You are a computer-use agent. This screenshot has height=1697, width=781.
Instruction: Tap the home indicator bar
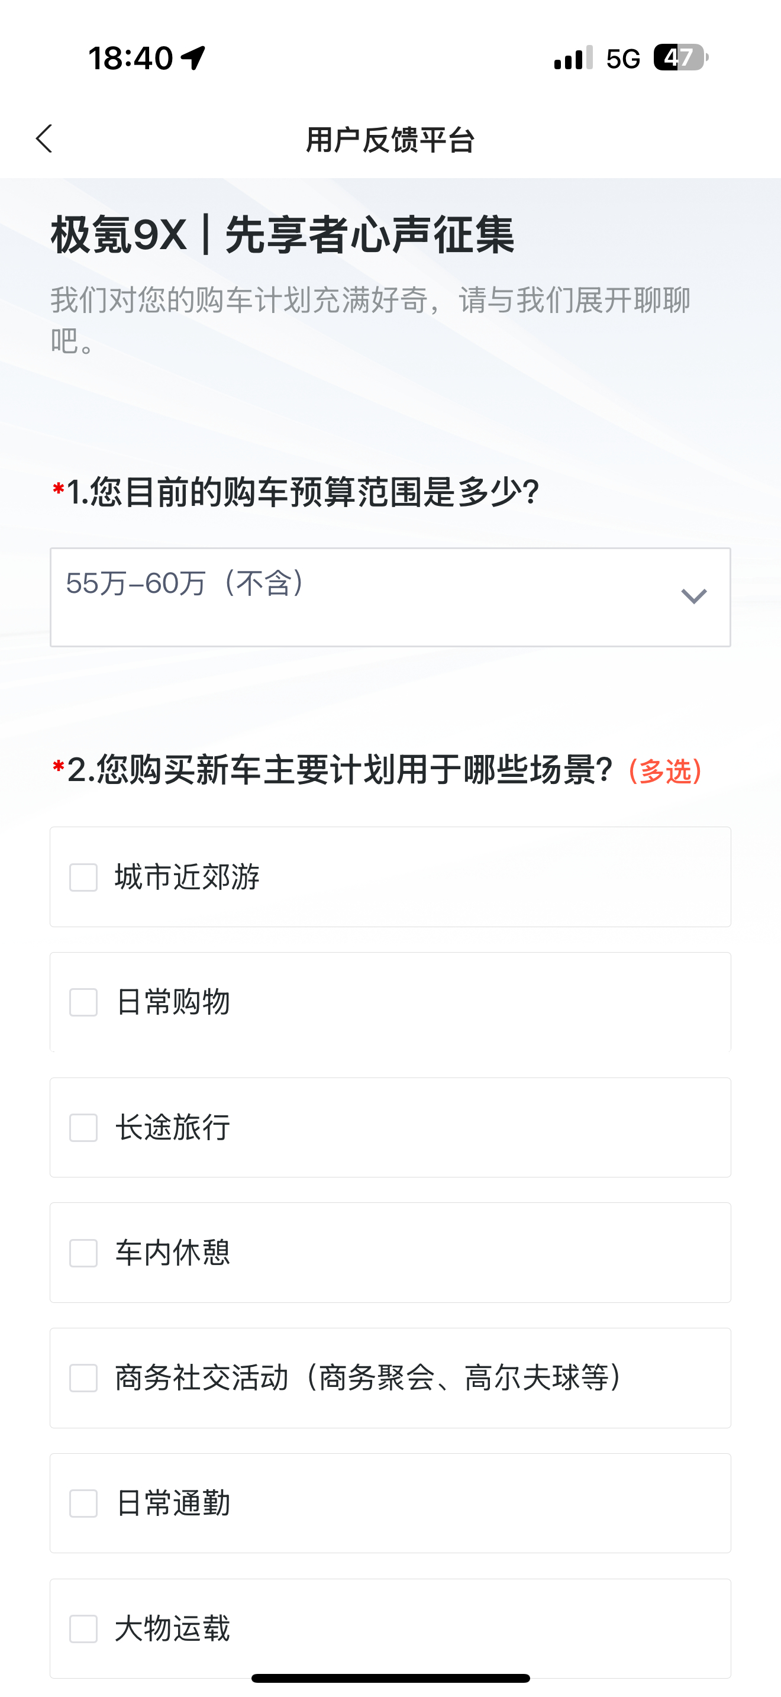(x=390, y=1678)
